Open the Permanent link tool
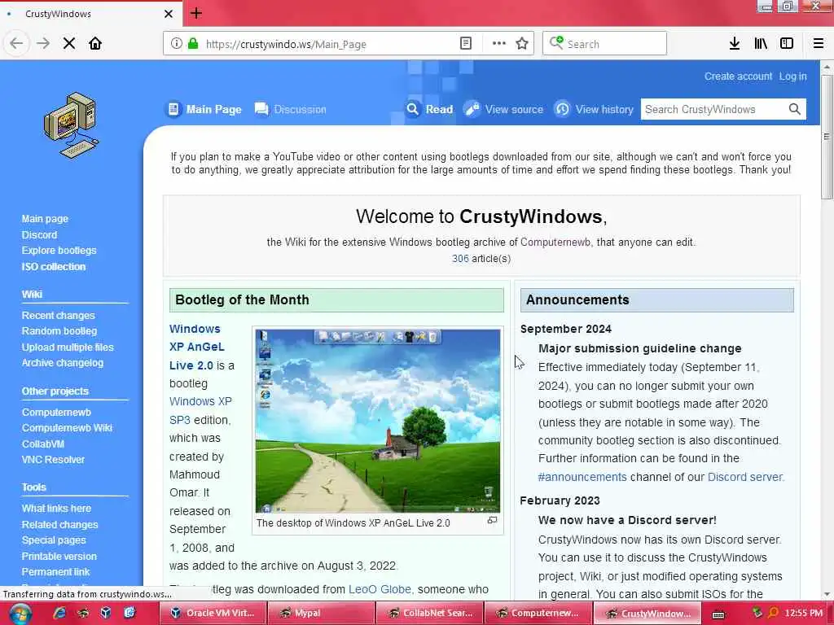Image resolution: width=834 pixels, height=625 pixels. coord(55,572)
